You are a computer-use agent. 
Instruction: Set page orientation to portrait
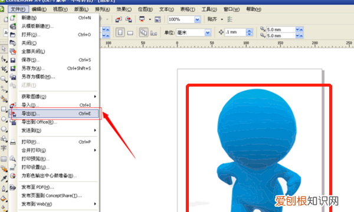(x=120, y=32)
